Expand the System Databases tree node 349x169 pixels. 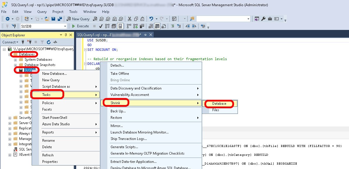[16, 60]
